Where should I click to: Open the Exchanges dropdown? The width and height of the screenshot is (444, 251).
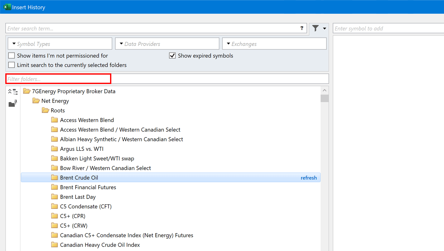[x=274, y=44]
